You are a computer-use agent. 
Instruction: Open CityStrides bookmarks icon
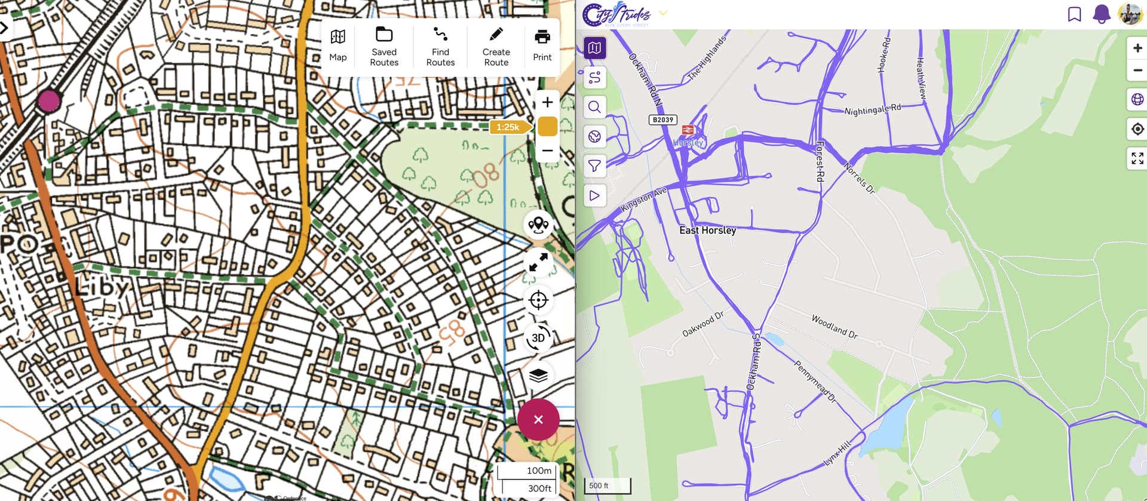(1074, 14)
